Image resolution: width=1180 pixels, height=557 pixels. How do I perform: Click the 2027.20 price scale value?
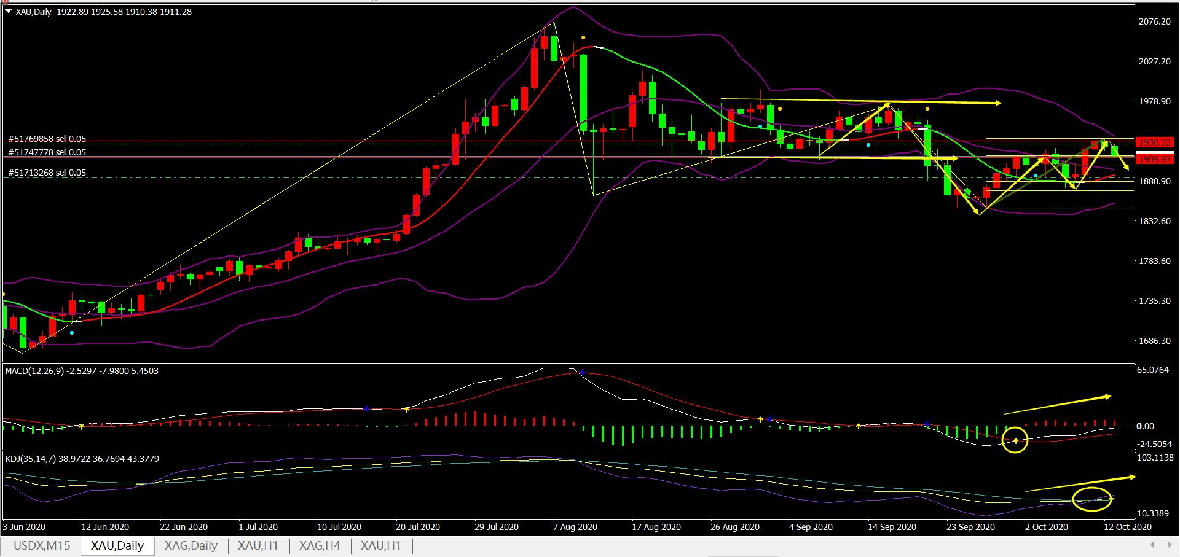[1154, 61]
